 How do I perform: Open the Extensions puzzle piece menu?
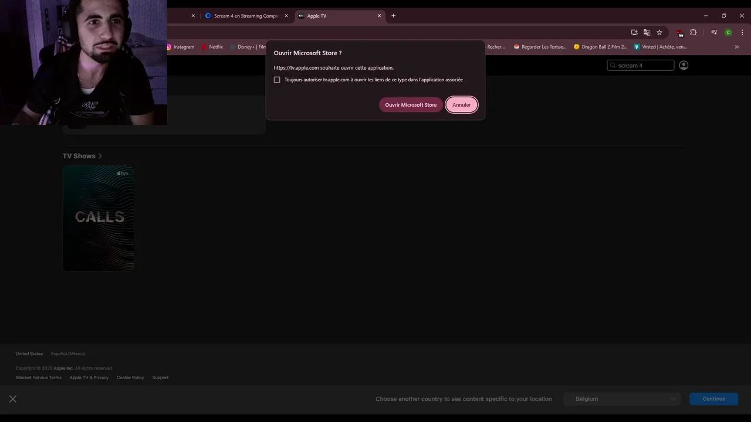693,32
